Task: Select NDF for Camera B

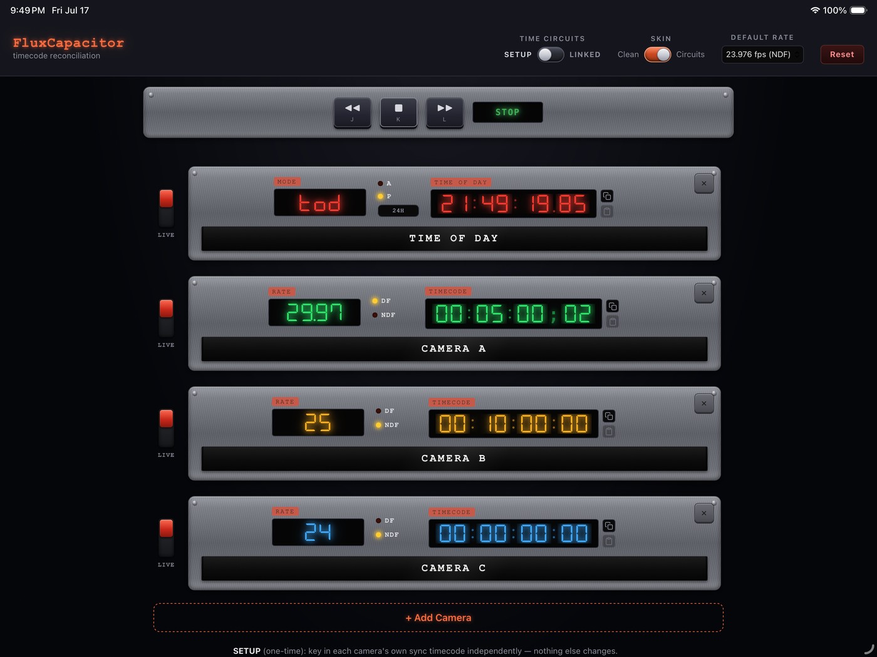Action: point(387,425)
